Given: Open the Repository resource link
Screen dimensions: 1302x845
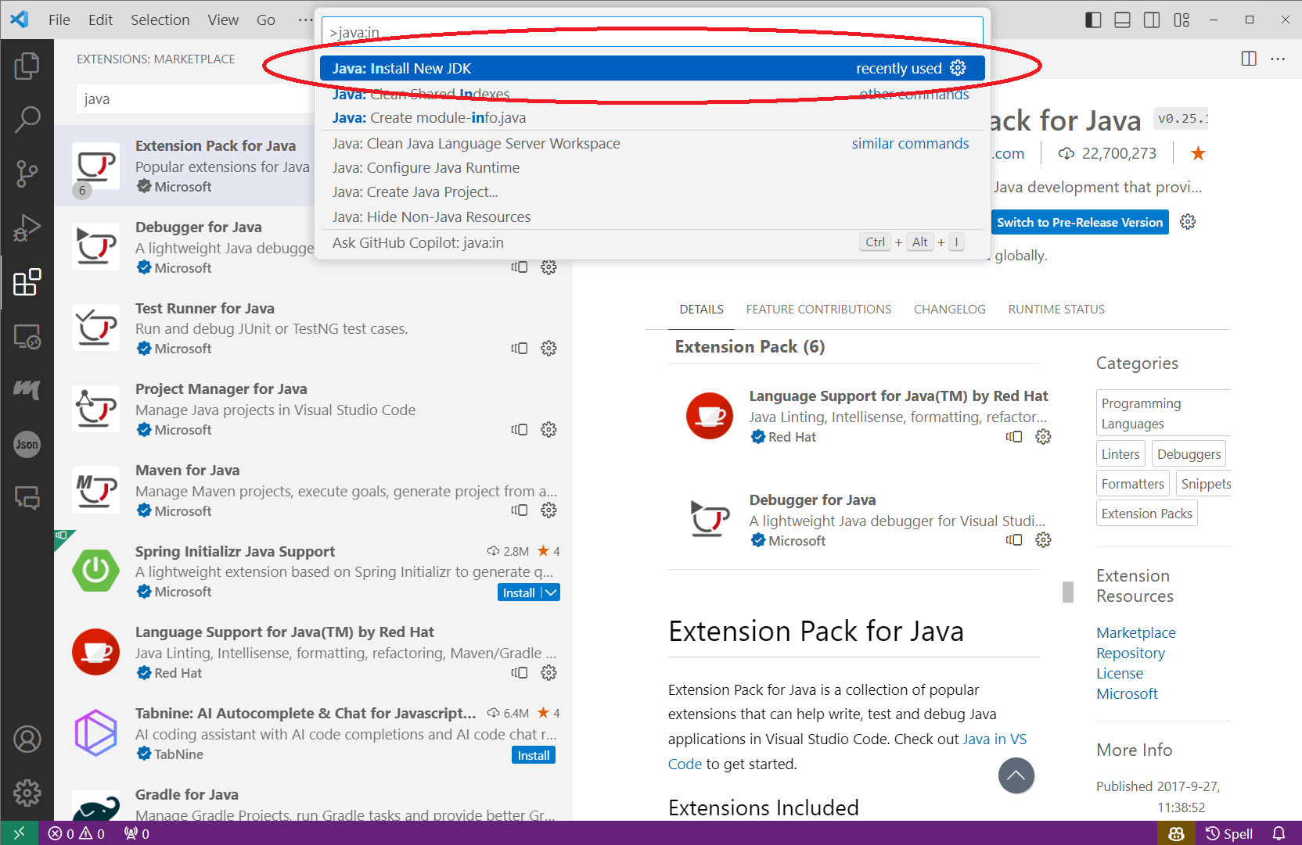Looking at the screenshot, I should pos(1131,653).
